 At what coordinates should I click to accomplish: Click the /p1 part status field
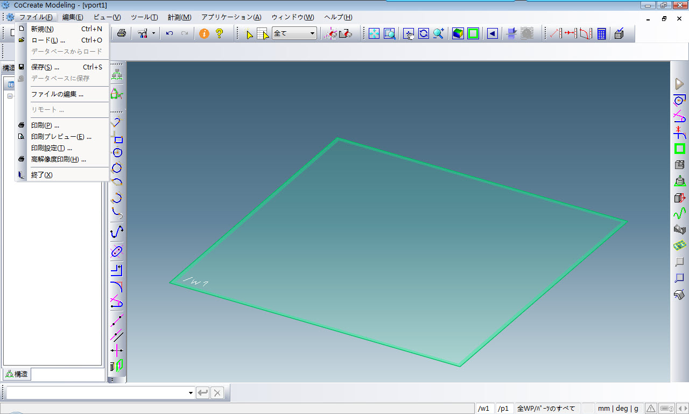point(504,409)
